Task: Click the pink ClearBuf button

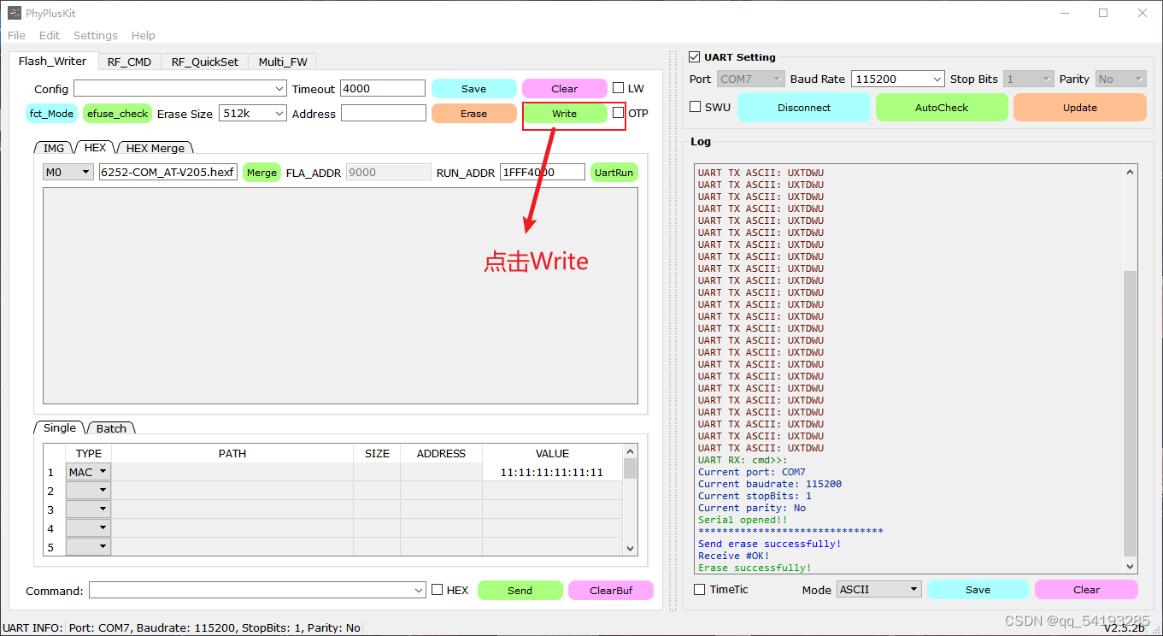Action: [x=611, y=591]
